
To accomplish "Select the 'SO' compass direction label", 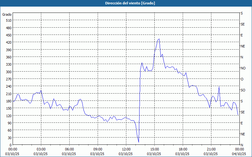I will click(x=243, y=90).
